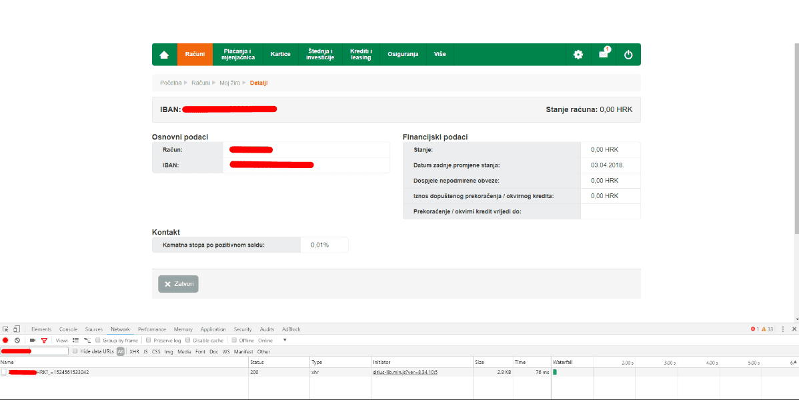Open the messages envelope with notification badge
This screenshot has height=400, width=799.
tap(604, 53)
